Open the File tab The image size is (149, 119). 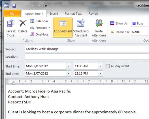pyautogui.click(x=12, y=14)
